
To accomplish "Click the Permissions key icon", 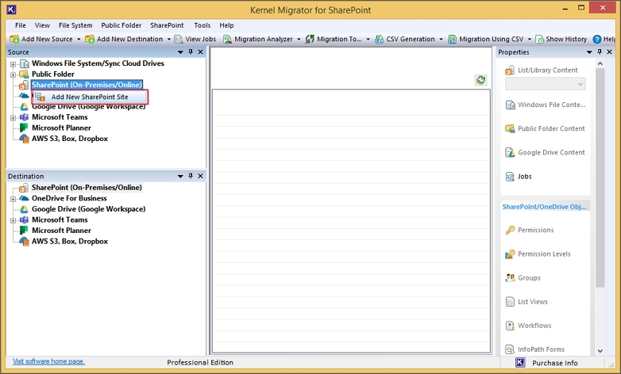I will [510, 230].
